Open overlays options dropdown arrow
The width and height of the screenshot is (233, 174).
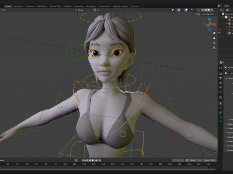[x=189, y=10]
